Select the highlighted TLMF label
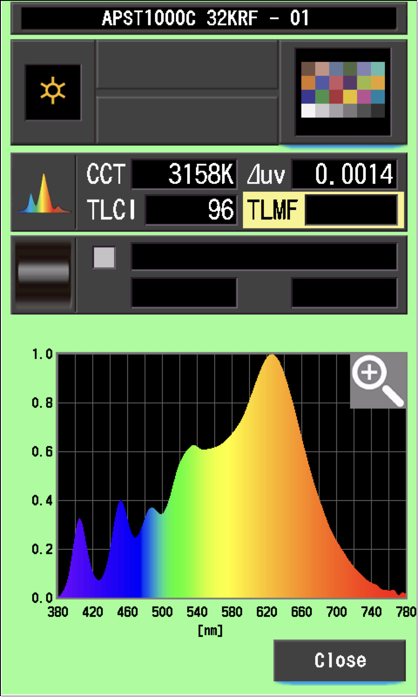Image resolution: width=418 pixels, height=697 pixels. (273, 210)
